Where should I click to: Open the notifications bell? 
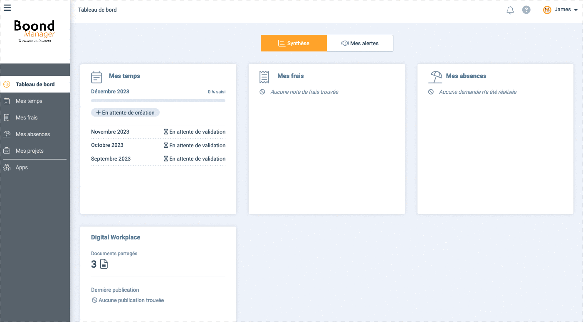[x=510, y=10]
